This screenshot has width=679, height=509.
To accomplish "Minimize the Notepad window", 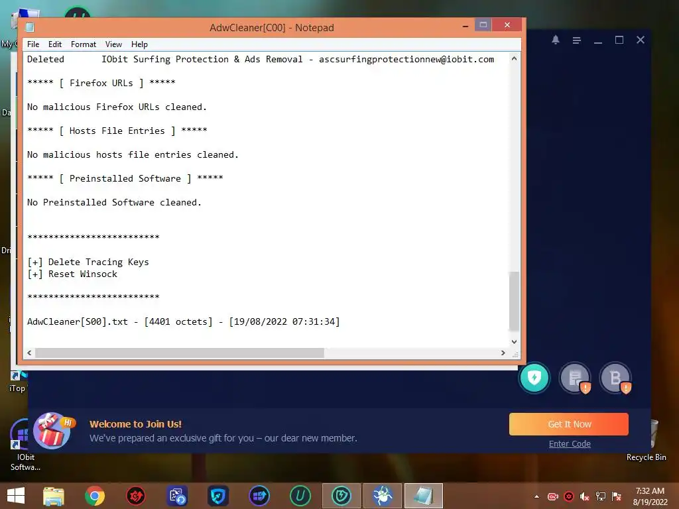I will (x=465, y=26).
